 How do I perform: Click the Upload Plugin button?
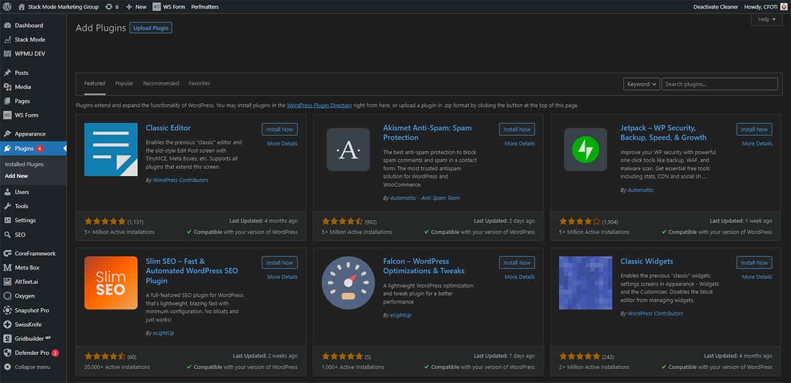pyautogui.click(x=151, y=27)
